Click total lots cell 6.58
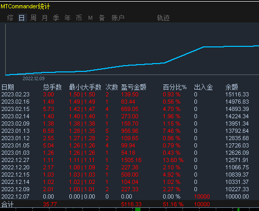The image size is (259, 211). point(48,131)
